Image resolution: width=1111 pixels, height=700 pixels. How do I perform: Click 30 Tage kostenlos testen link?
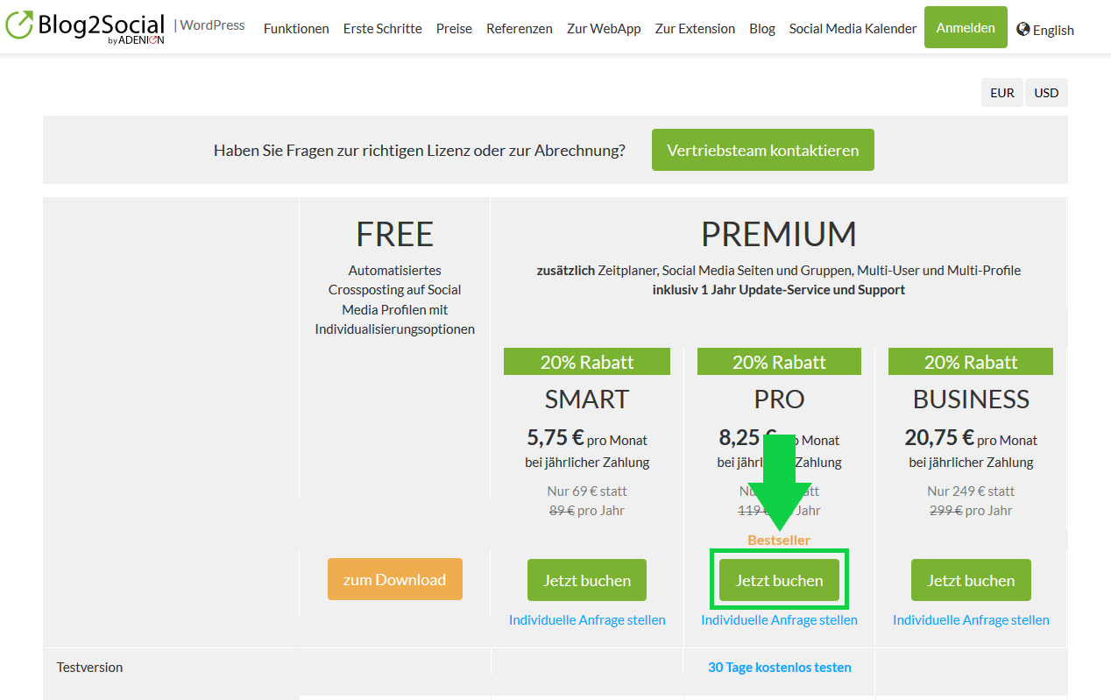click(x=779, y=667)
